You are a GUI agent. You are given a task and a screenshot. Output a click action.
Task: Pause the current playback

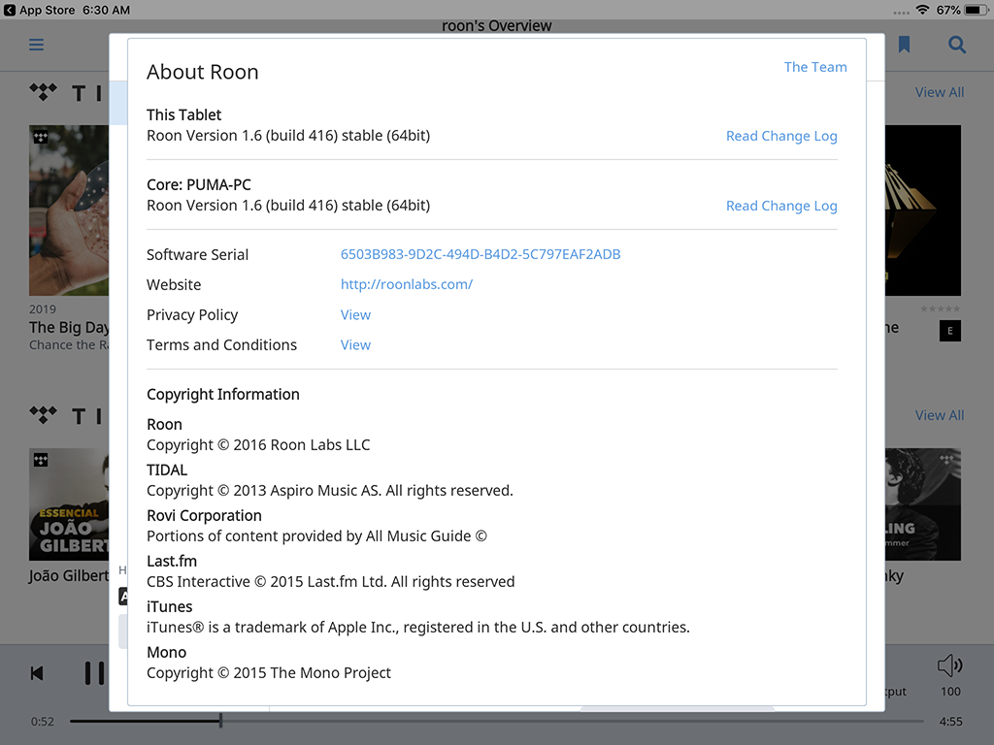[94, 673]
